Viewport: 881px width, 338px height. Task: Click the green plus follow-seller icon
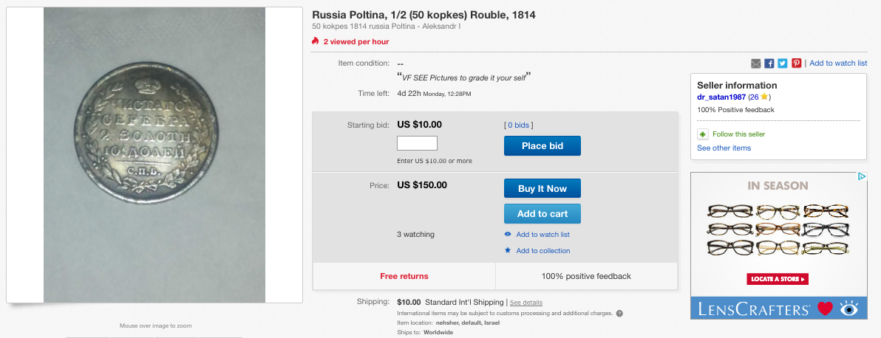tap(703, 134)
